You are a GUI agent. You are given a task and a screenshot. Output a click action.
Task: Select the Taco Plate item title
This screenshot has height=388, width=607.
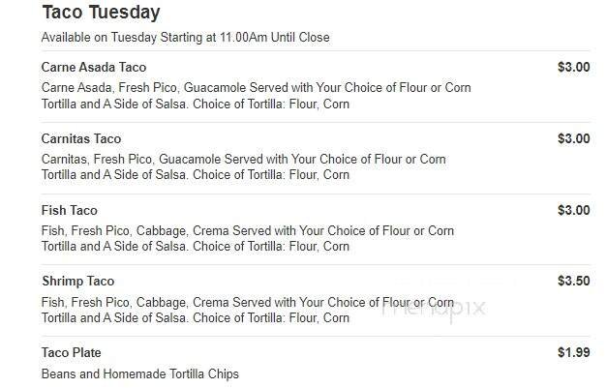71,352
